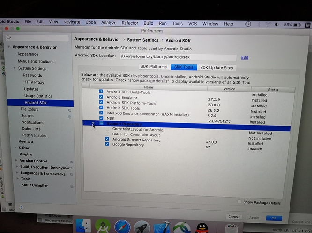Select Plugins in settings tree
Image resolution: width=312 pixels, height=233 pixels.
coord(26,154)
